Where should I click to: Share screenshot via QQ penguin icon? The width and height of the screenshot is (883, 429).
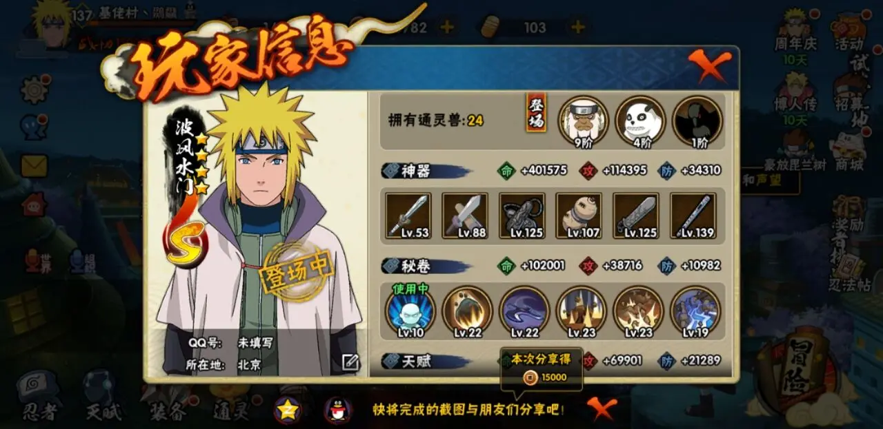(338, 410)
